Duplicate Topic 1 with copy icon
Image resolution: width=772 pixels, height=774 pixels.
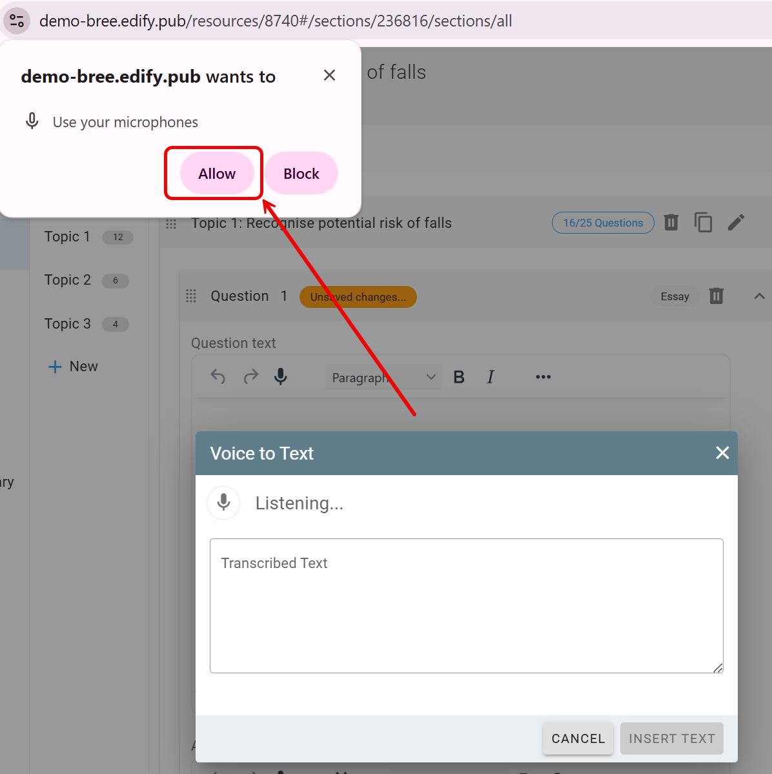click(703, 223)
